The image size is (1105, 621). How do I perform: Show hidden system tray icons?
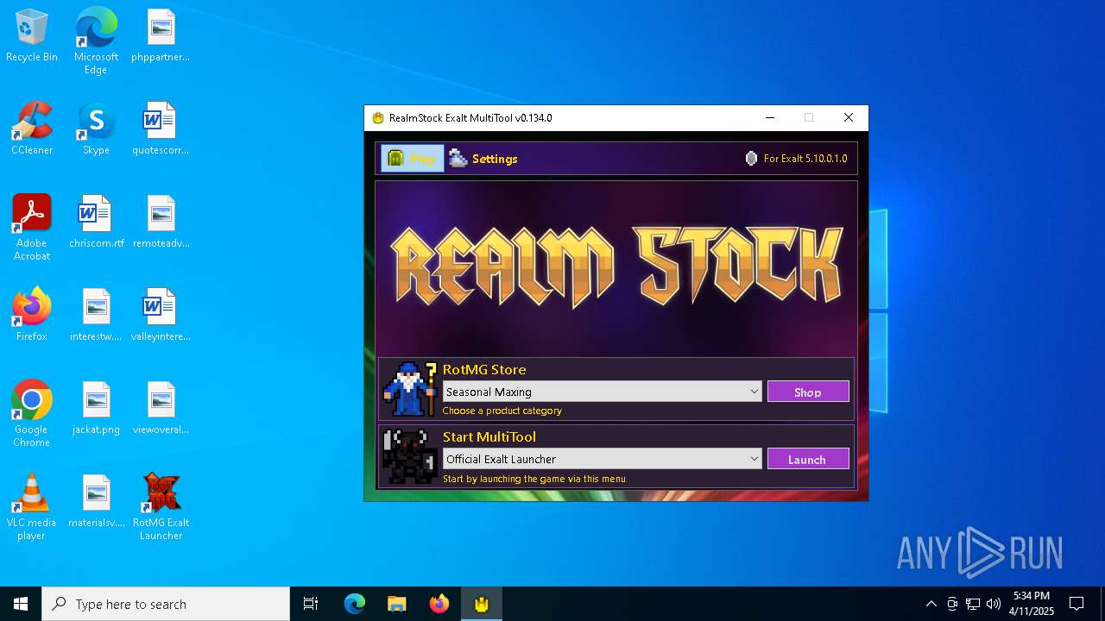click(x=931, y=604)
